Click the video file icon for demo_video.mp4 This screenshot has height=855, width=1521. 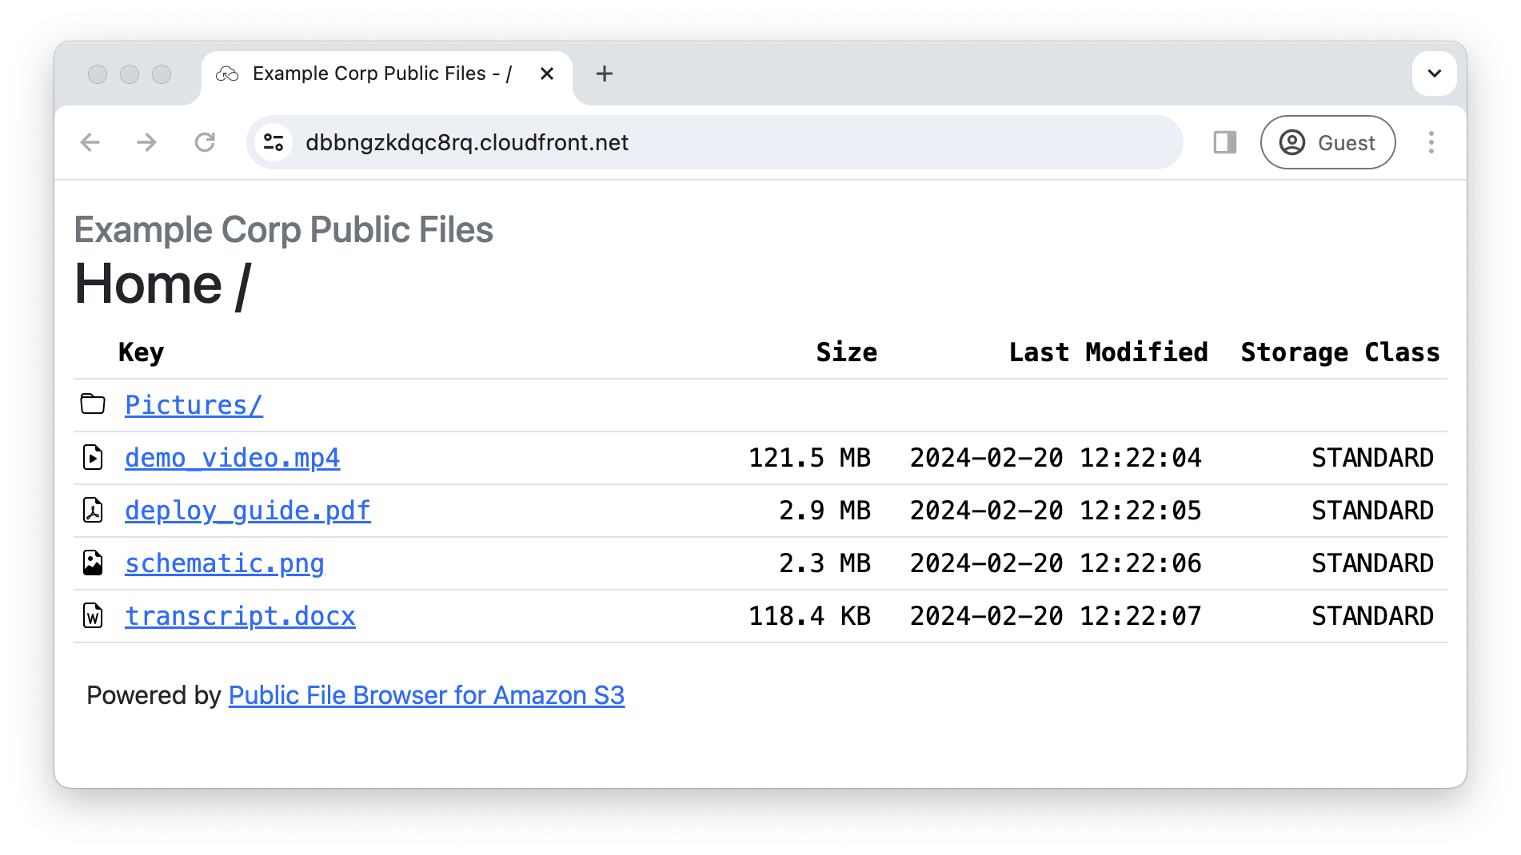[93, 457]
